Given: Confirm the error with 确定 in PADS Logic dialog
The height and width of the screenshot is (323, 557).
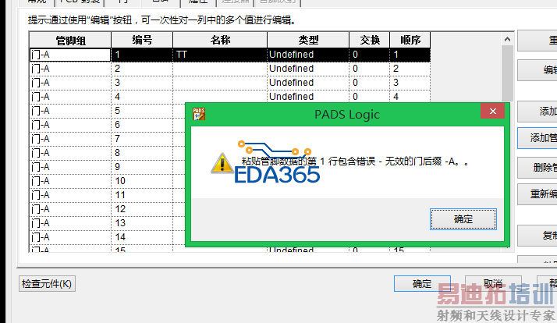Looking at the screenshot, I should click(463, 219).
